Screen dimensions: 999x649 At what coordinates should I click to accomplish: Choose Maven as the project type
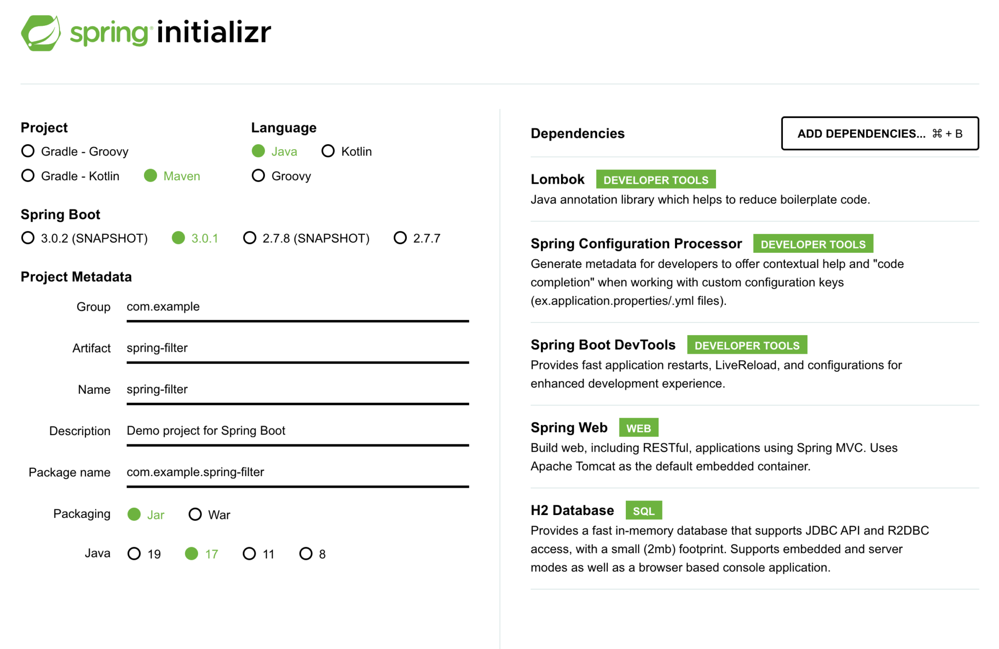click(151, 175)
